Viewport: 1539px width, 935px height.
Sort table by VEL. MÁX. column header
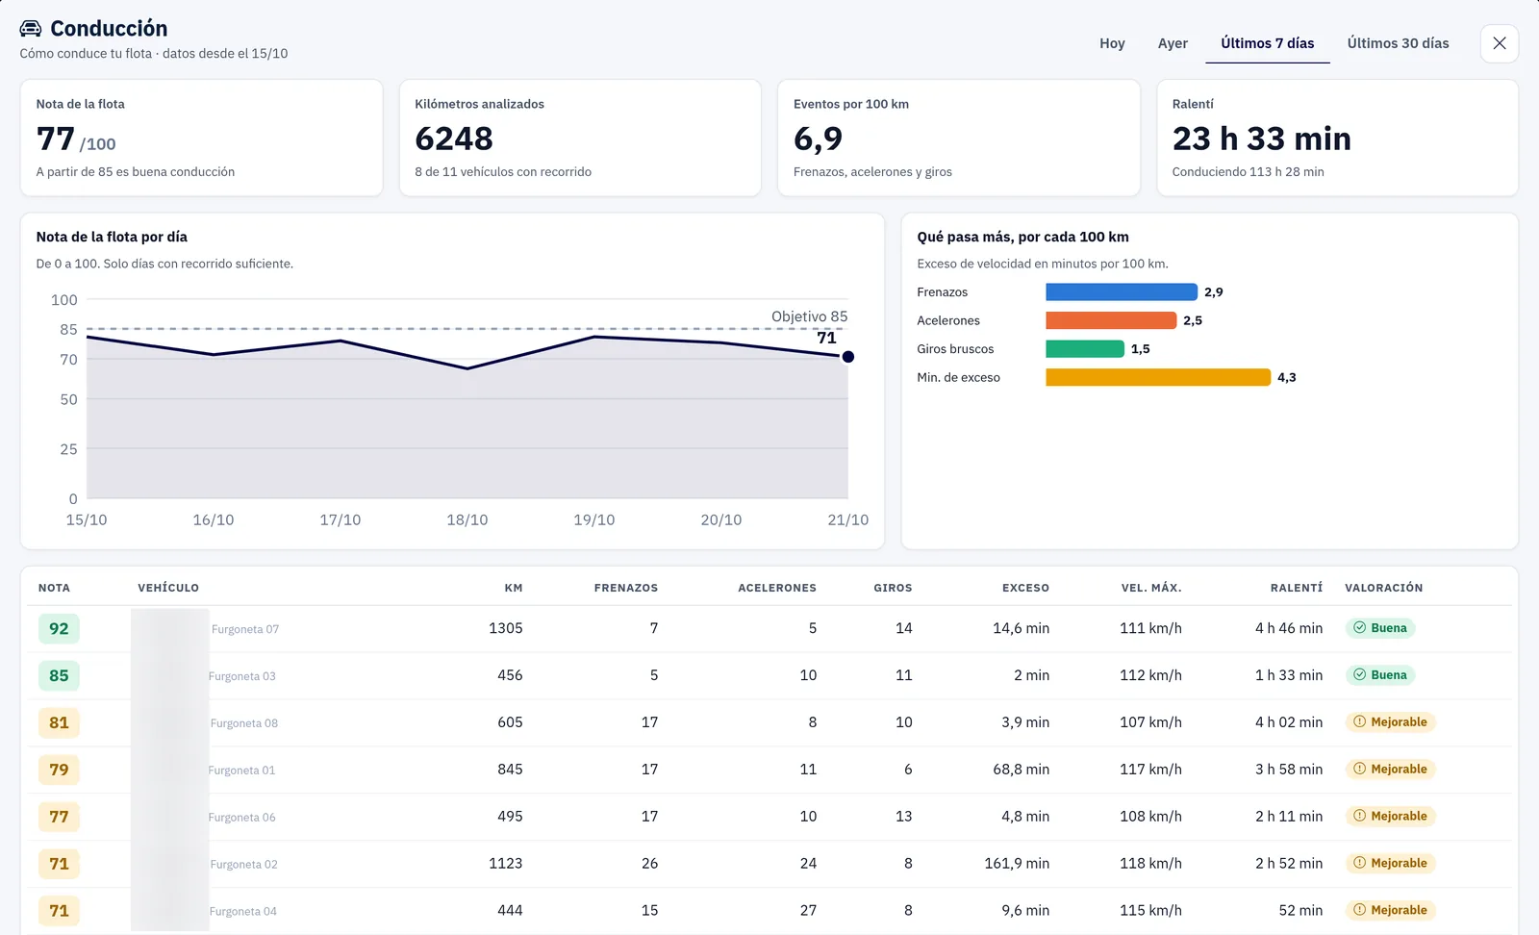click(1151, 588)
